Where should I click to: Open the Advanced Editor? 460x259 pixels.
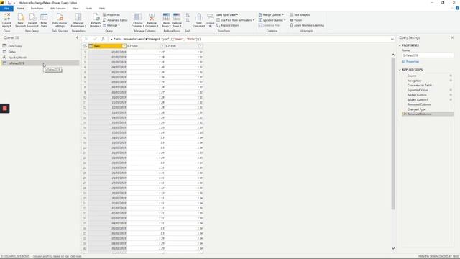[115, 20]
